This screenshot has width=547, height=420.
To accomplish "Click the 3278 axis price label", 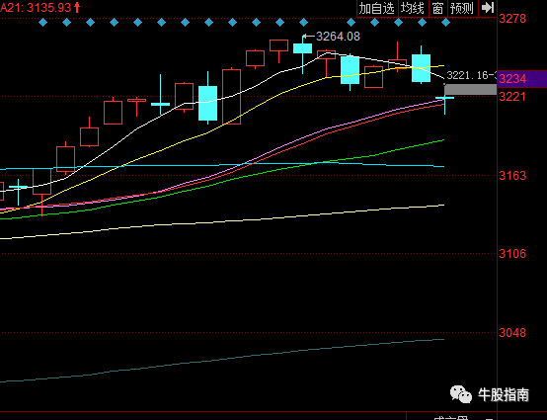I will (512, 19).
